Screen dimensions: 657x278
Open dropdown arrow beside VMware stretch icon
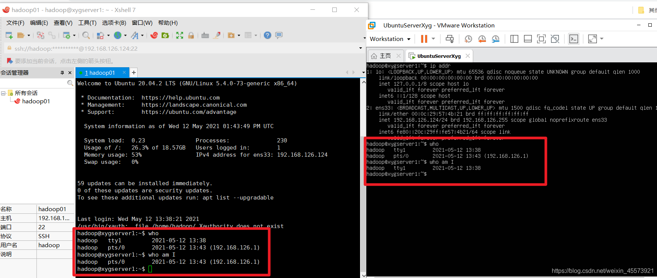(602, 39)
